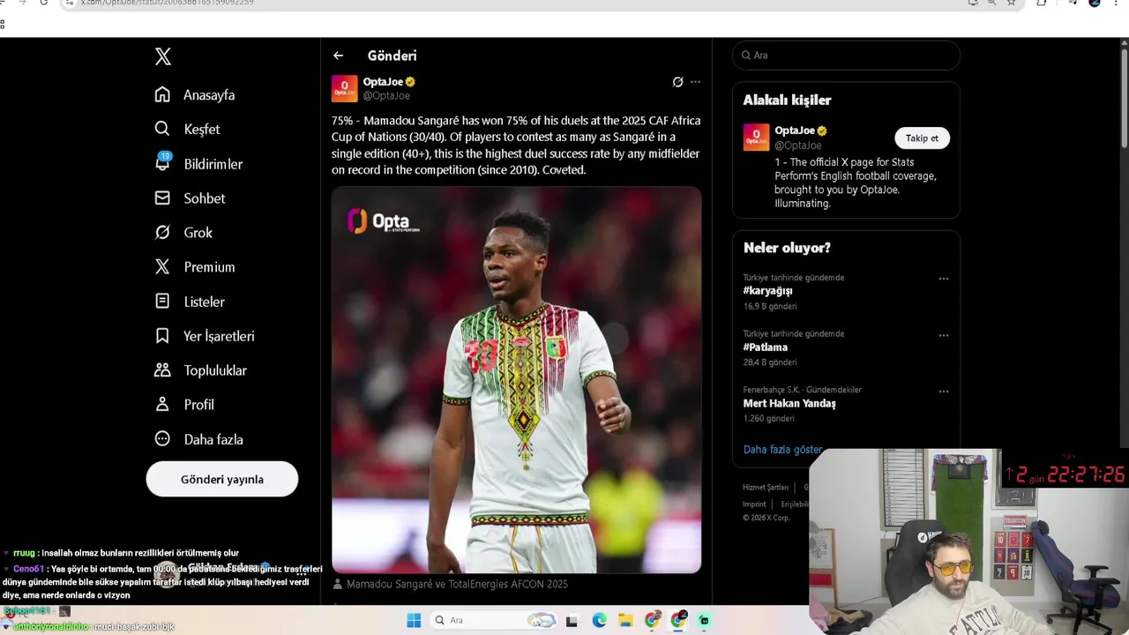Image resolution: width=1129 pixels, height=635 pixels.
Task: Open more options for #karyağışı trend
Action: click(943, 279)
